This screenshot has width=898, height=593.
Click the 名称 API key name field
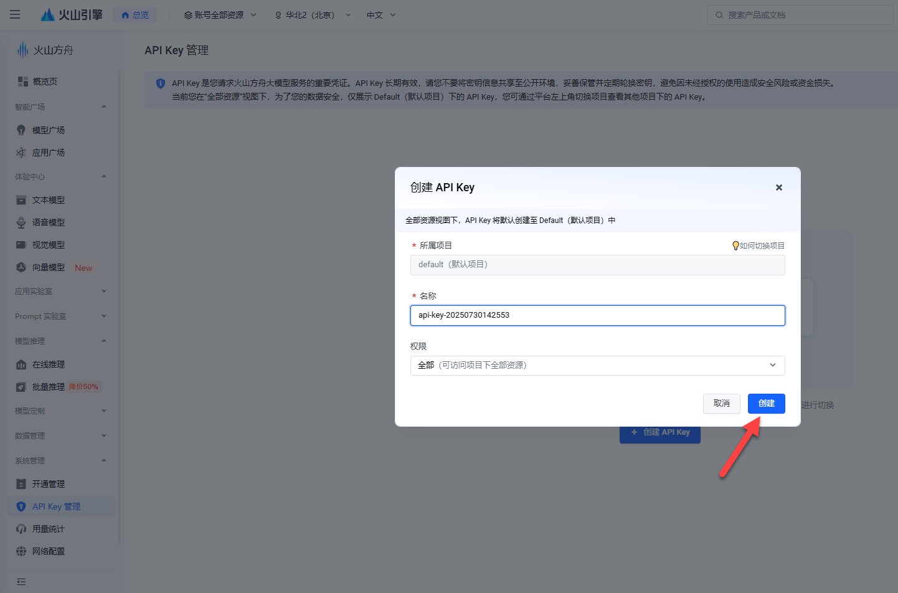[x=597, y=315]
